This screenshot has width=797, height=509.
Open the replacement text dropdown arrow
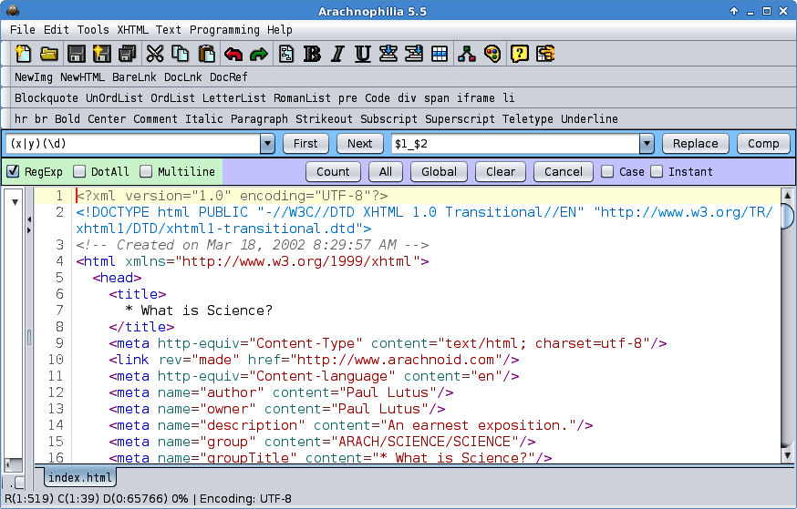click(647, 144)
